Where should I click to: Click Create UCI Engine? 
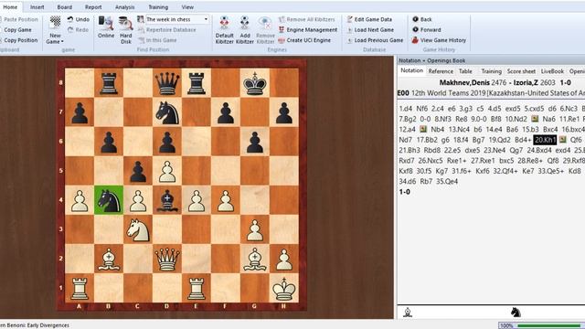304,40
